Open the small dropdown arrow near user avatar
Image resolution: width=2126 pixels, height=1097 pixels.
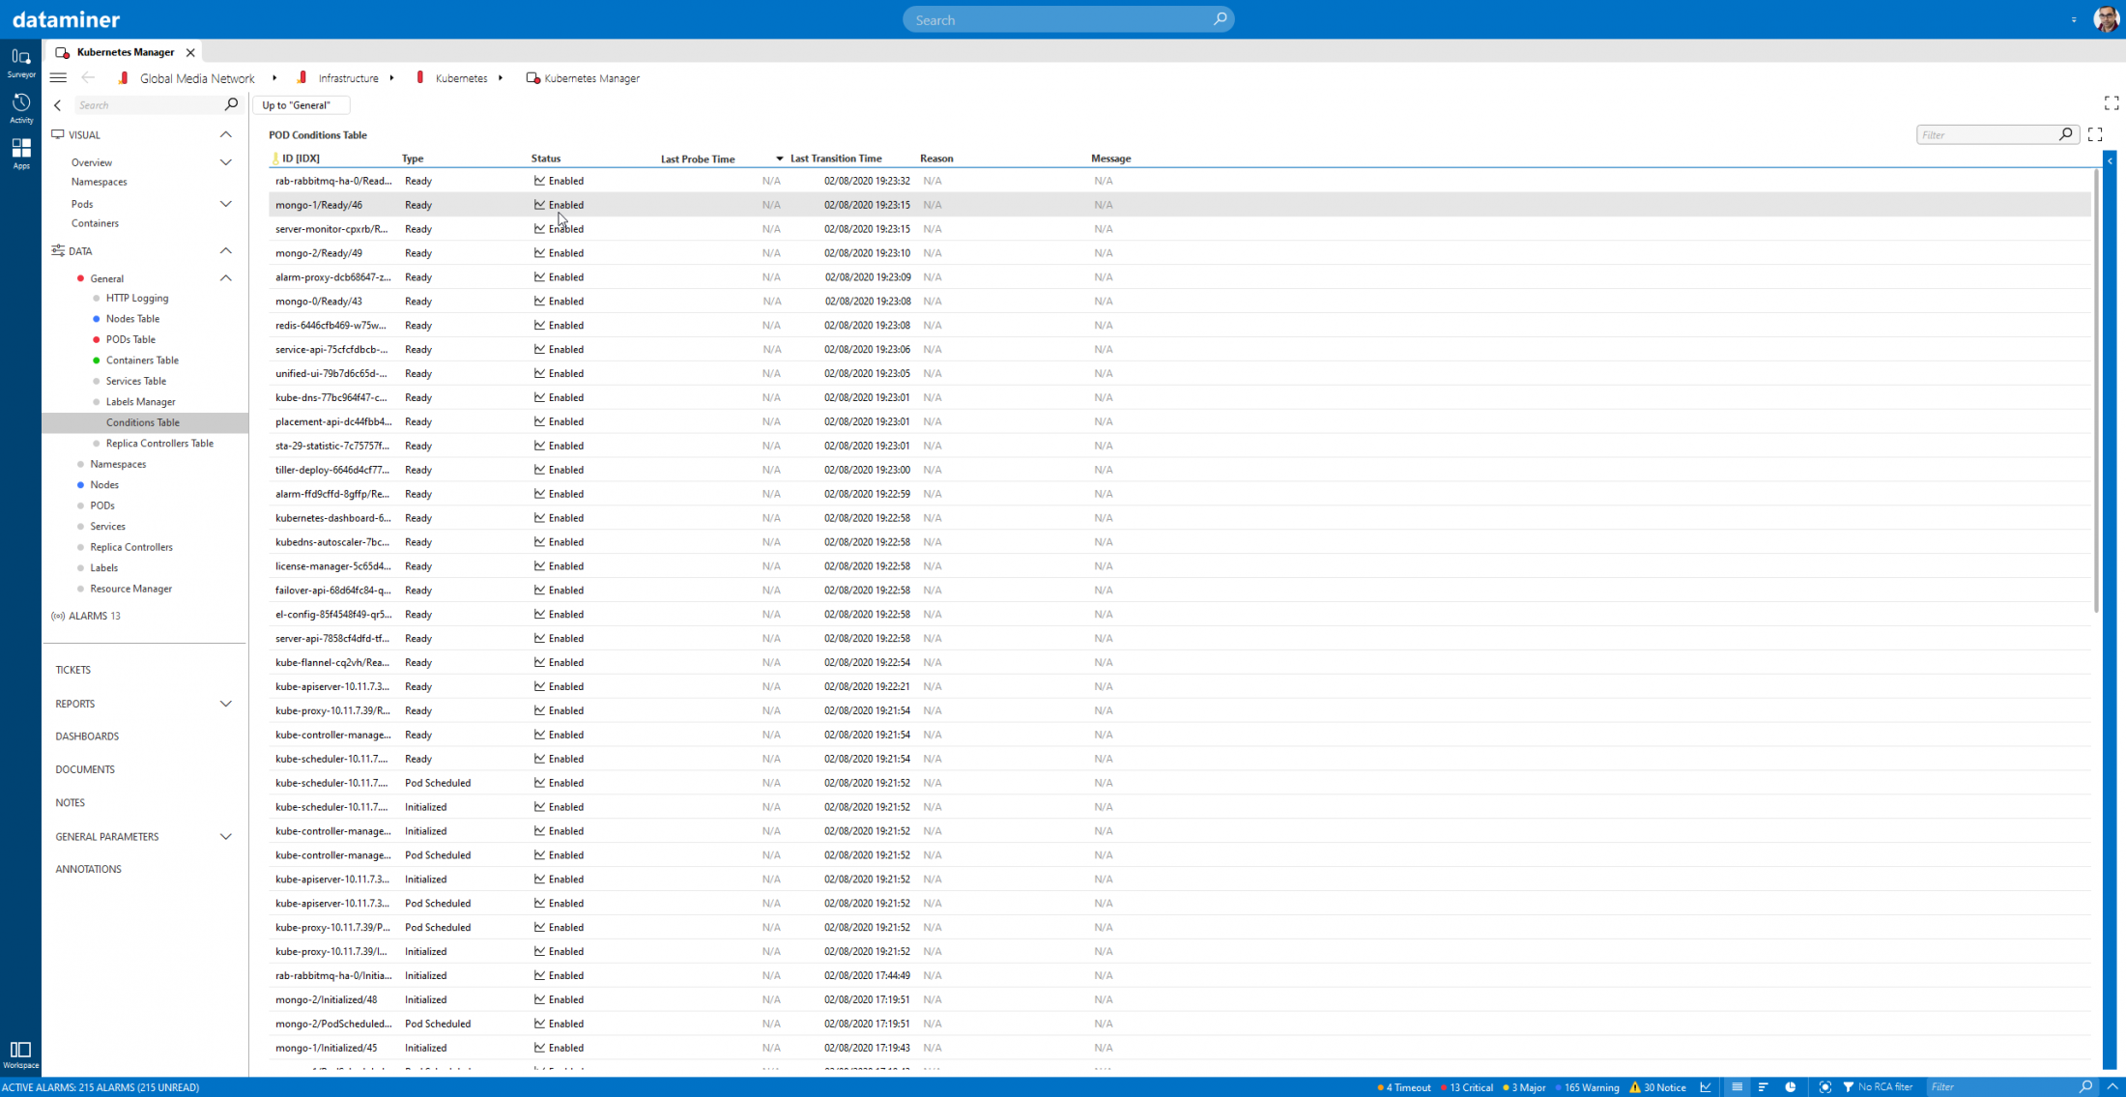pos(2074,20)
